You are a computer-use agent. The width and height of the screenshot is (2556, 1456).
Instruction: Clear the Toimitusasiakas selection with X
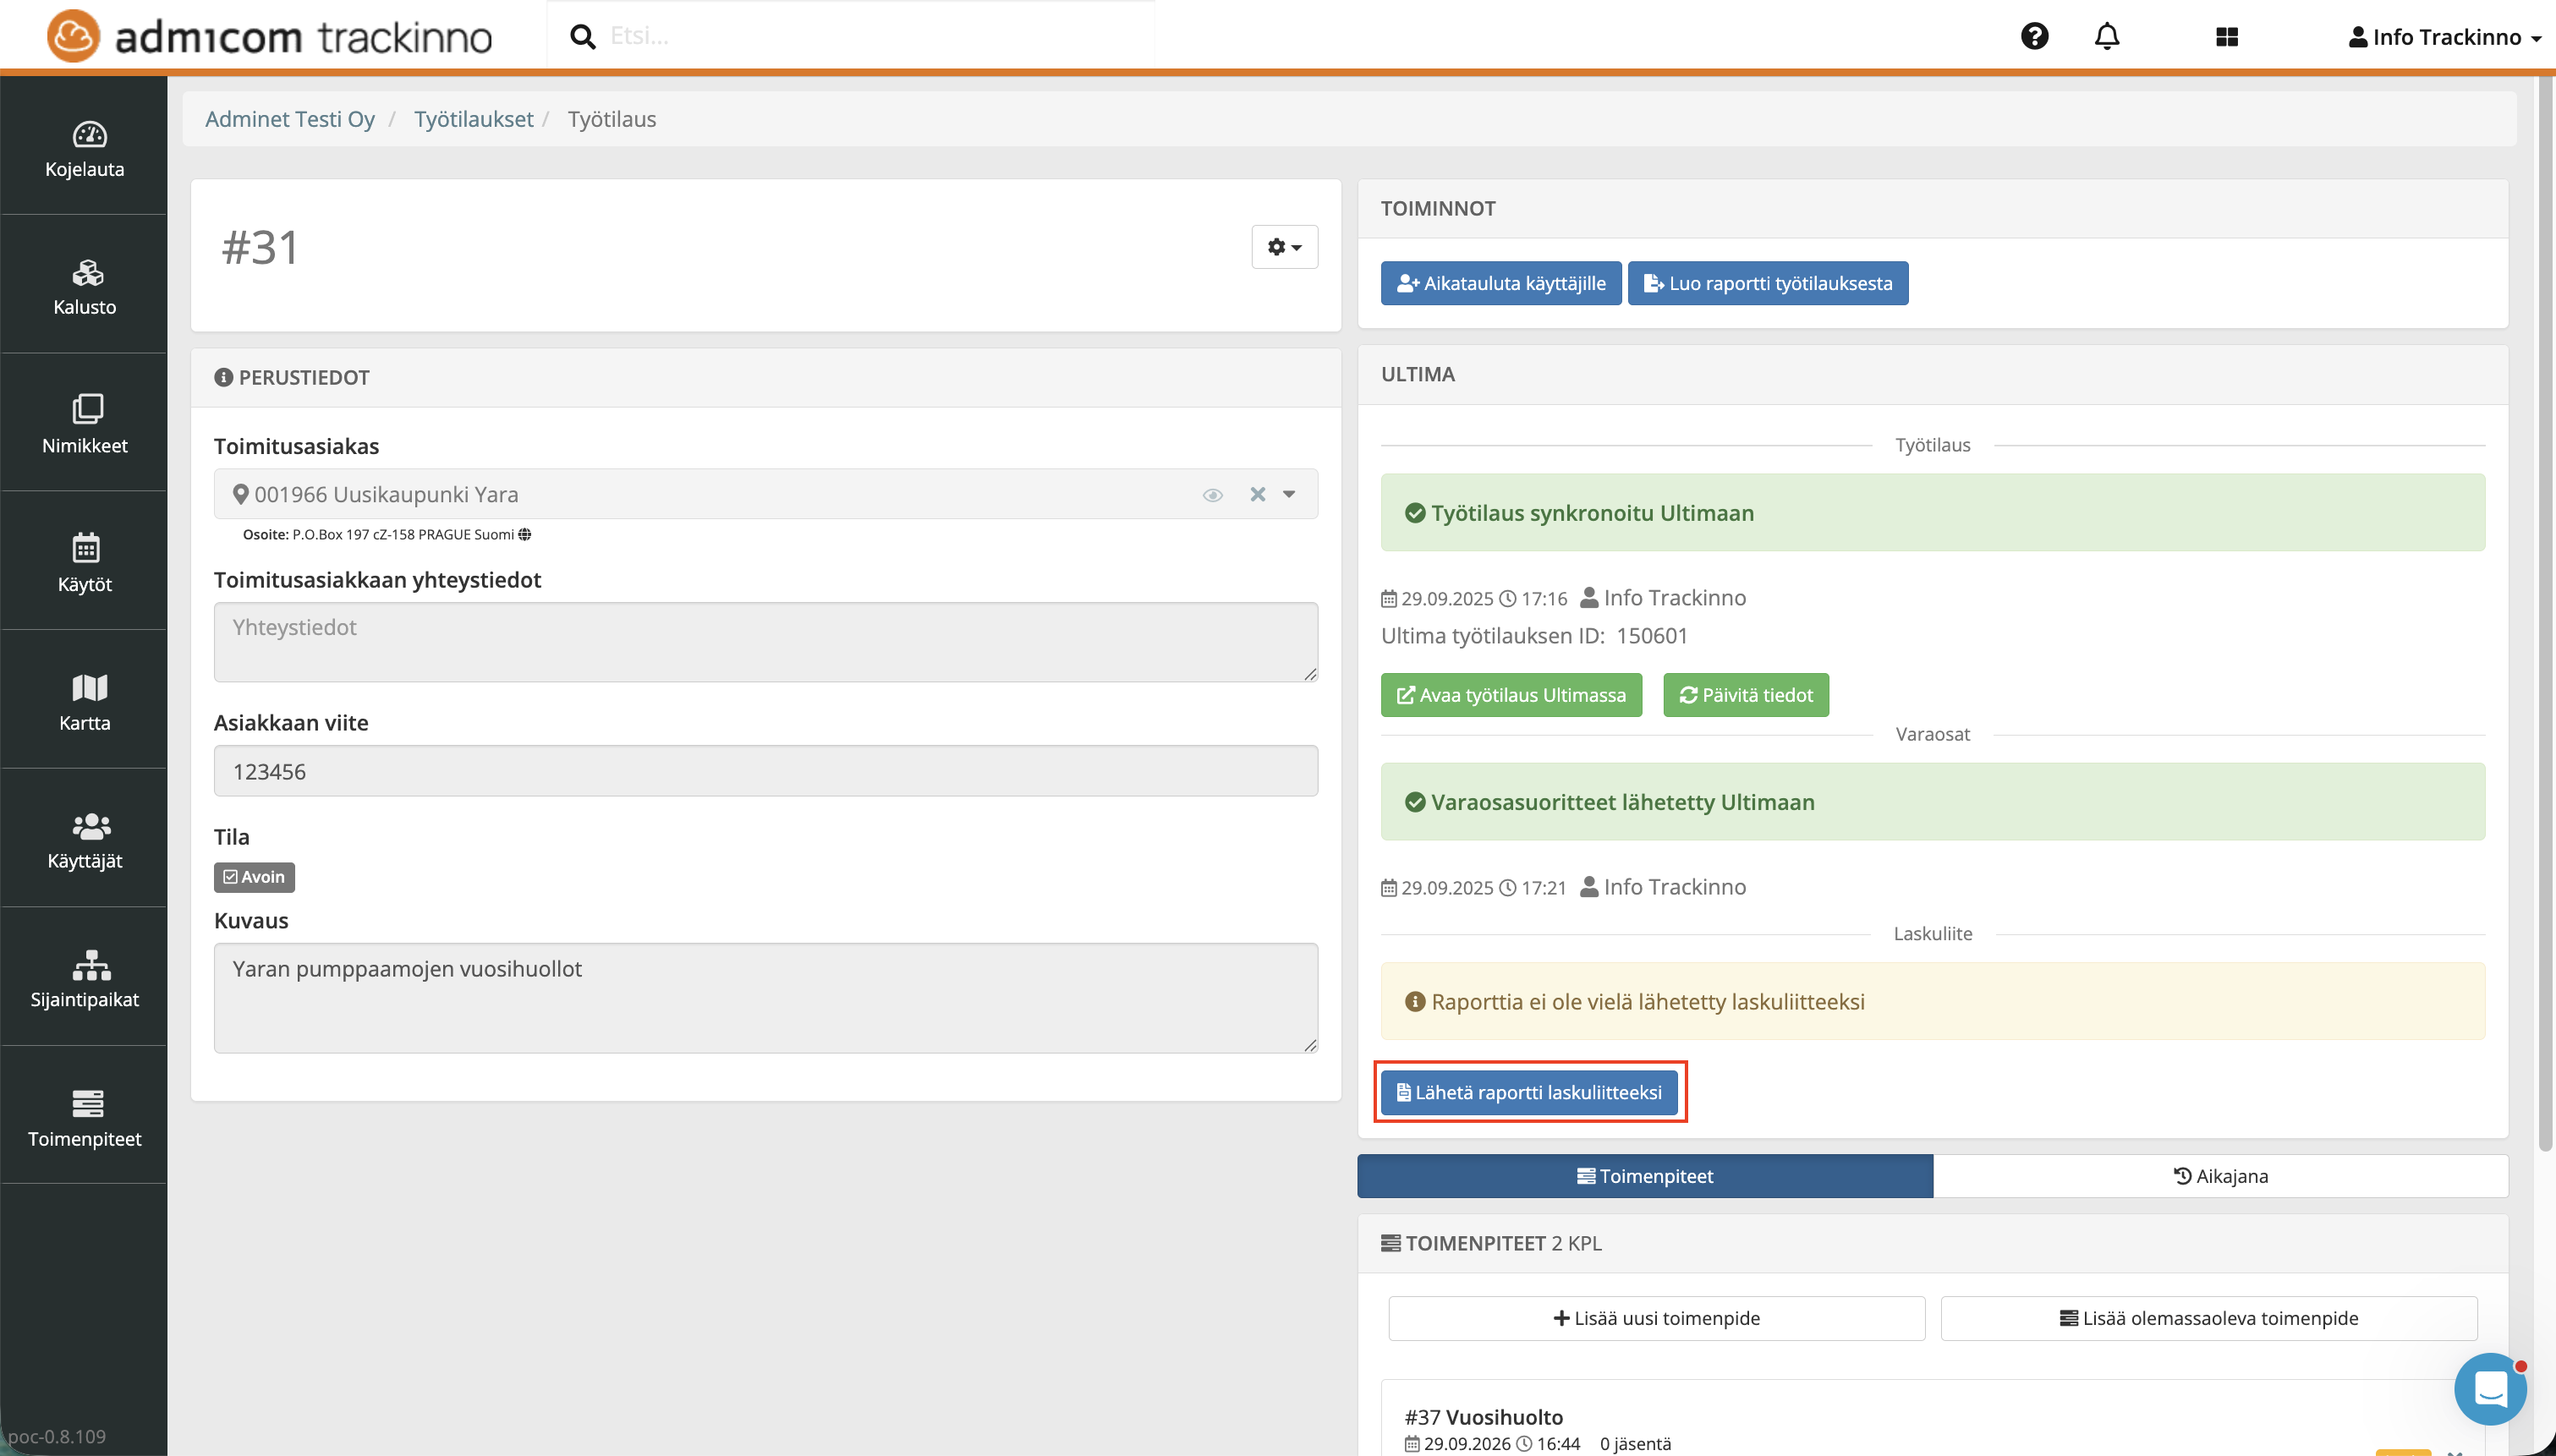tap(1257, 494)
